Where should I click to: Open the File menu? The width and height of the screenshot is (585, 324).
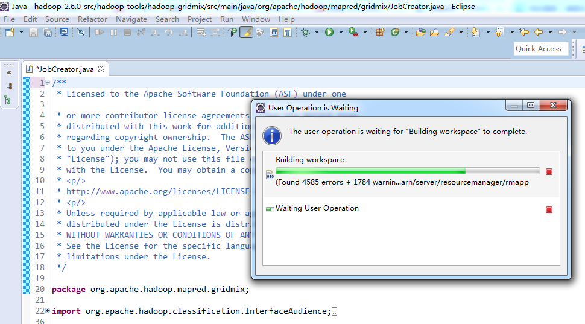[9, 19]
